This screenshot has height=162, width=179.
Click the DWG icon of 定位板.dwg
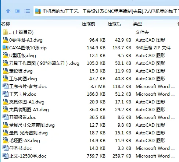pyautogui.click(x=6, y=71)
